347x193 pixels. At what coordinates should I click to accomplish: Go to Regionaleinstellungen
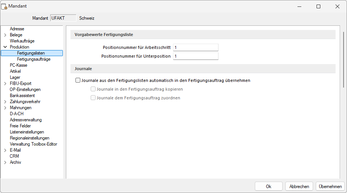(29, 138)
